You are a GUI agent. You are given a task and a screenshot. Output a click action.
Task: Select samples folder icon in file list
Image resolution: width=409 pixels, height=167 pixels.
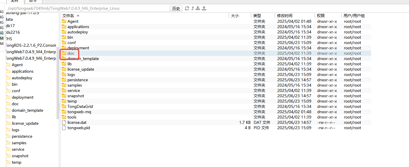[x=64, y=85]
